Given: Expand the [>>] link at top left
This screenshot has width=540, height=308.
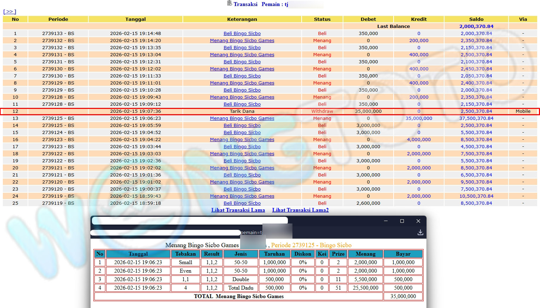Looking at the screenshot, I should point(10,12).
